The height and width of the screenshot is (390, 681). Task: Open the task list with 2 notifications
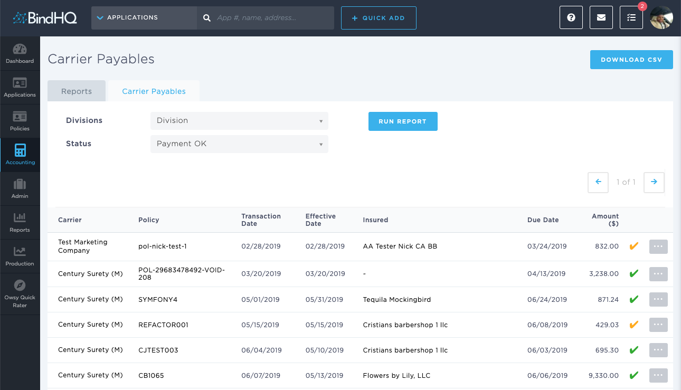[x=631, y=17]
